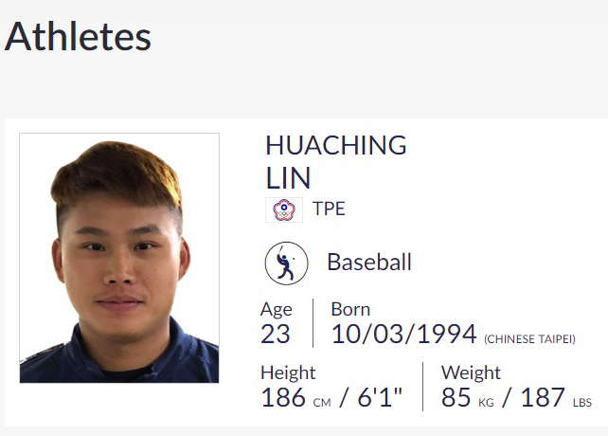Click the surname LIN
Screen dimensions: 608x436
[x=288, y=178]
